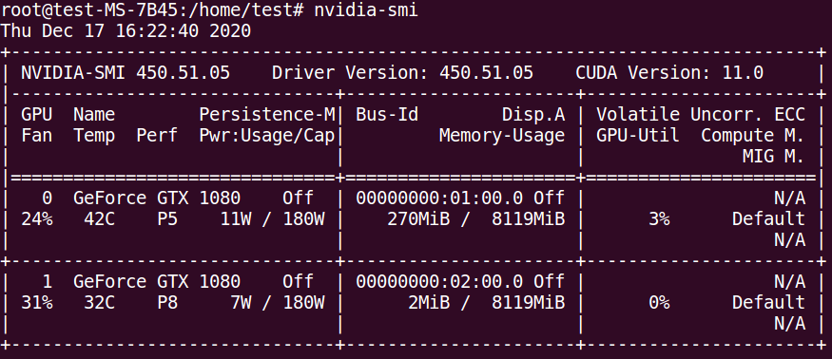Click the 32C temperature reading
This screenshot has width=832, height=359.
(99, 303)
